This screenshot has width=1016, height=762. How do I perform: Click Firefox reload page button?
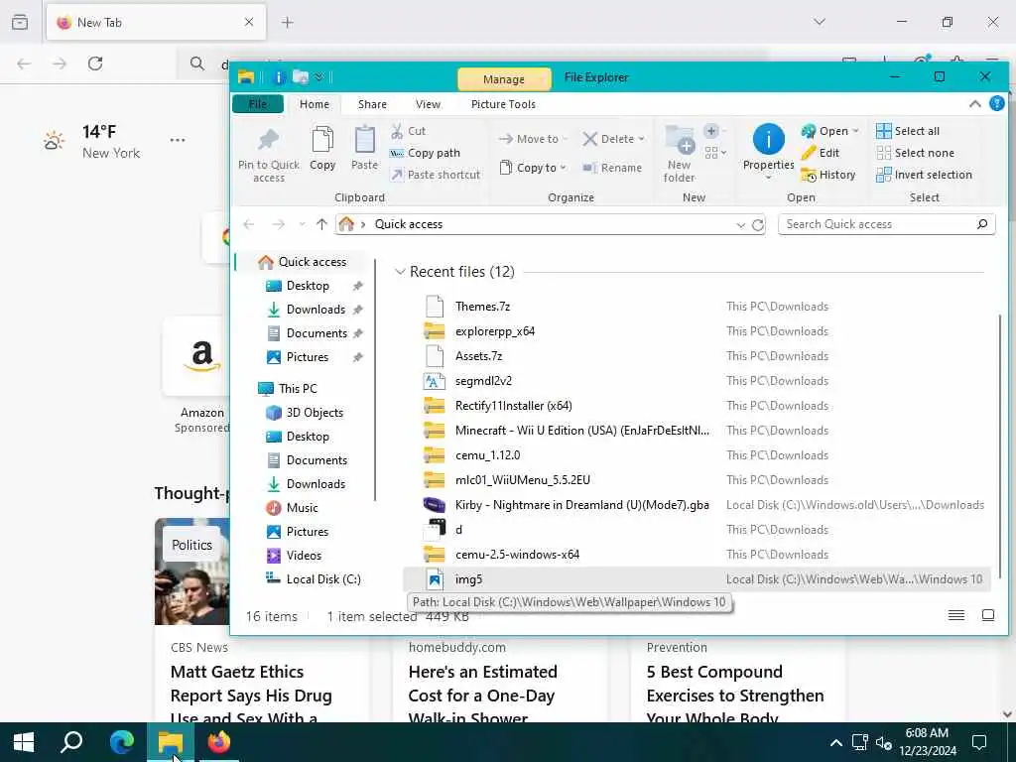coord(95,63)
